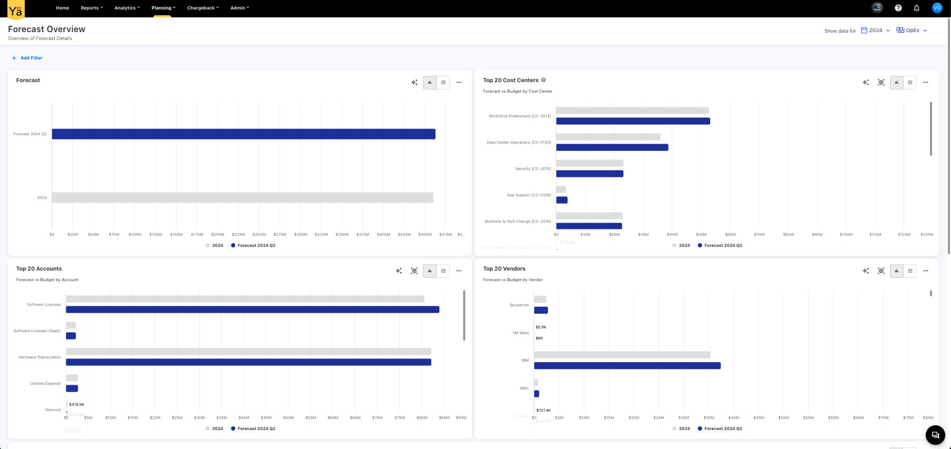Click the AI sparkle icon in Top 20 Accounts

coord(399,271)
